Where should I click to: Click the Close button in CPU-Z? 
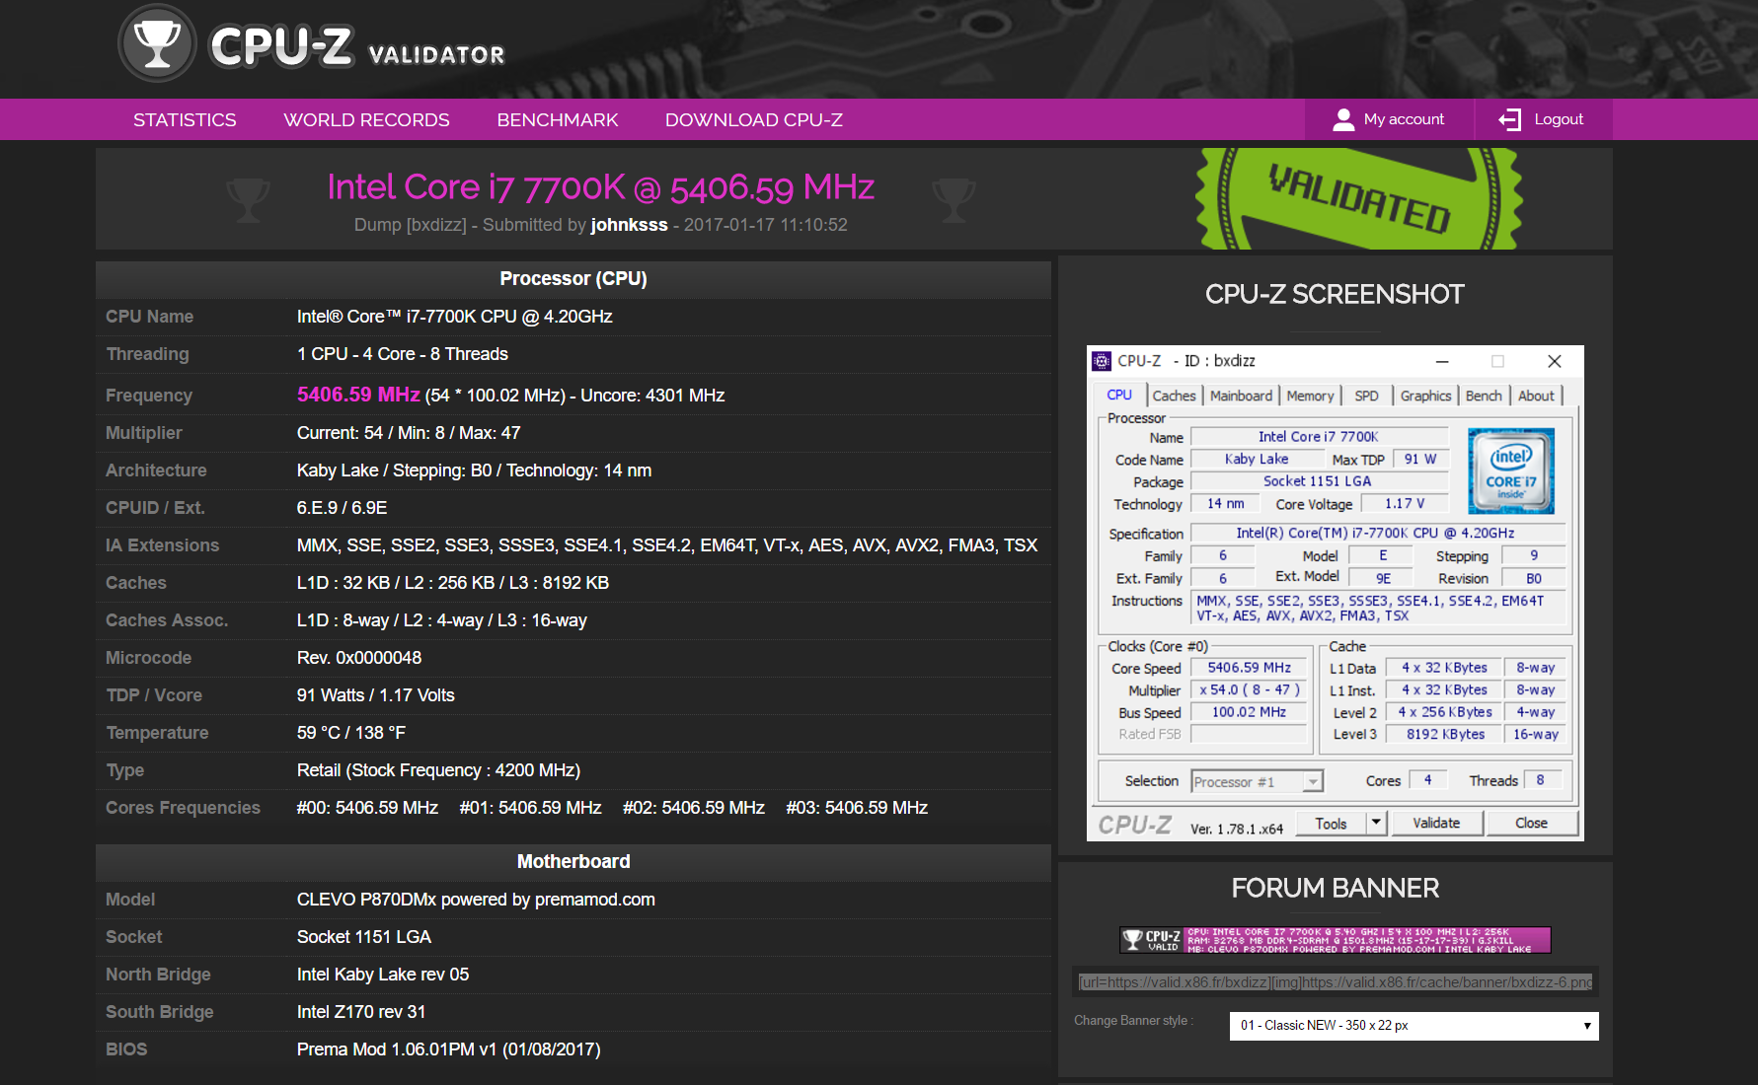1531,824
